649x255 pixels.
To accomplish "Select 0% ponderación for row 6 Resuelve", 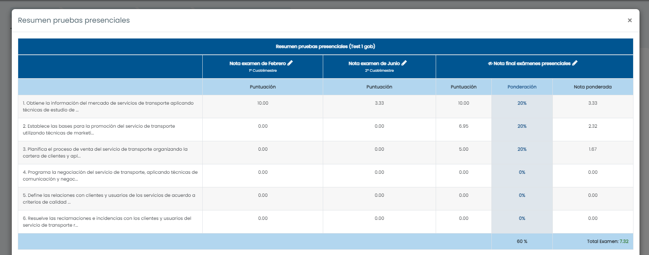I will click(x=522, y=218).
